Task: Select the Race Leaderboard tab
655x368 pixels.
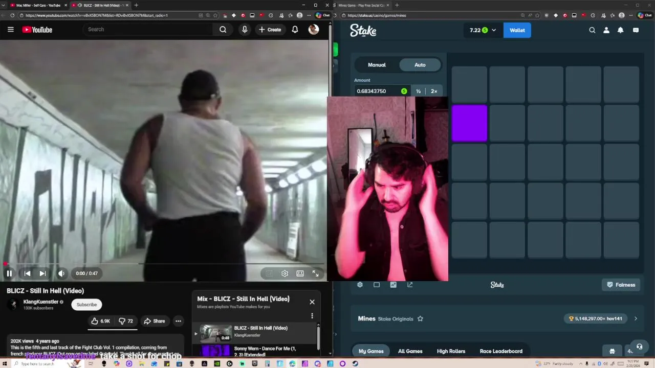Action: tap(501, 351)
